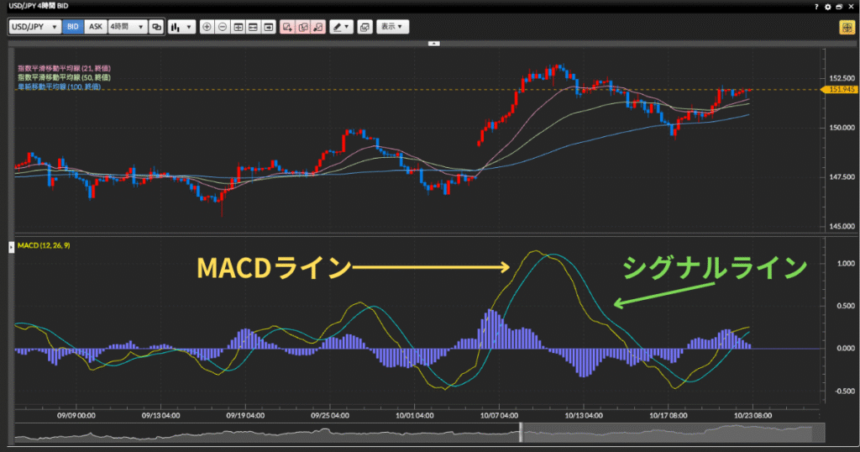Click the chart compare/overlay icon next to 4時間
Screen dimensions: 860x452
coord(156,27)
